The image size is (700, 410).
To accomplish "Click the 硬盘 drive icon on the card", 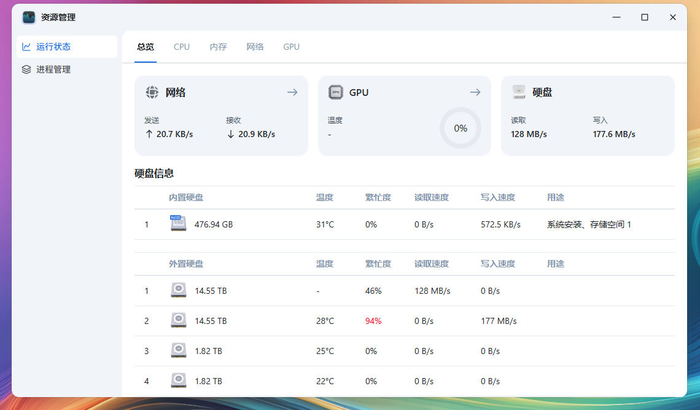I will pyautogui.click(x=519, y=92).
